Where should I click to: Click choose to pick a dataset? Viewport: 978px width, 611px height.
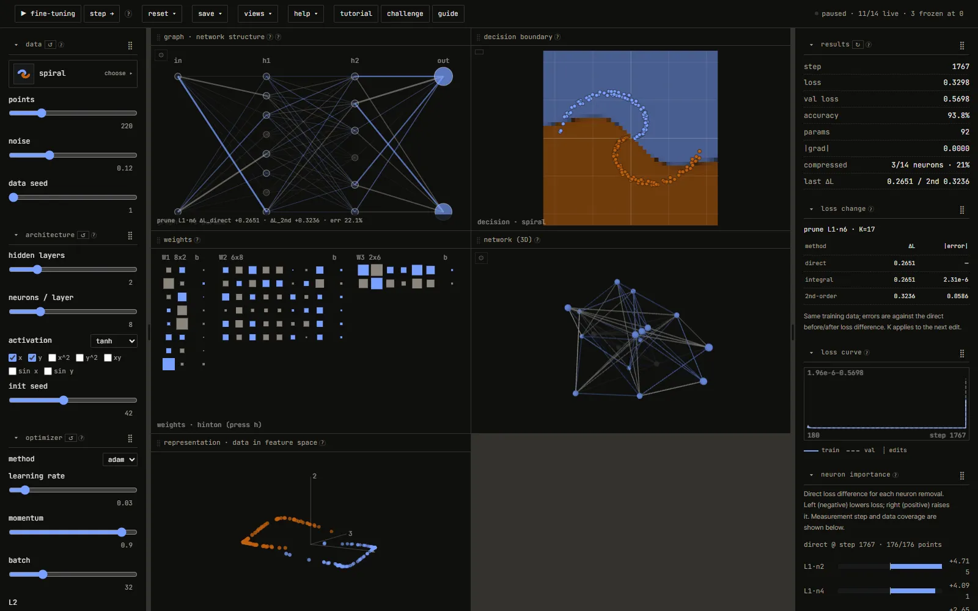tap(118, 73)
